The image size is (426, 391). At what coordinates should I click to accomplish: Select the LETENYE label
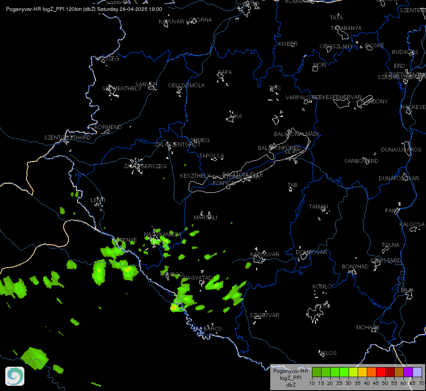pos(125,240)
